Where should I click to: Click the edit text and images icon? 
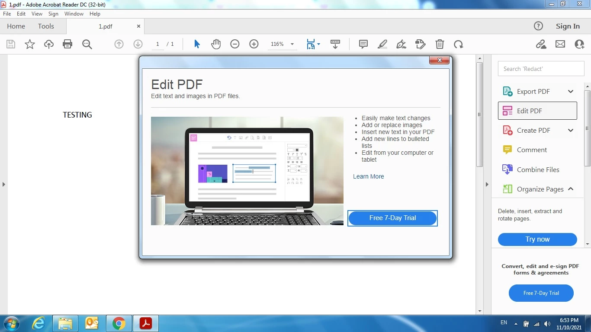[x=420, y=44]
